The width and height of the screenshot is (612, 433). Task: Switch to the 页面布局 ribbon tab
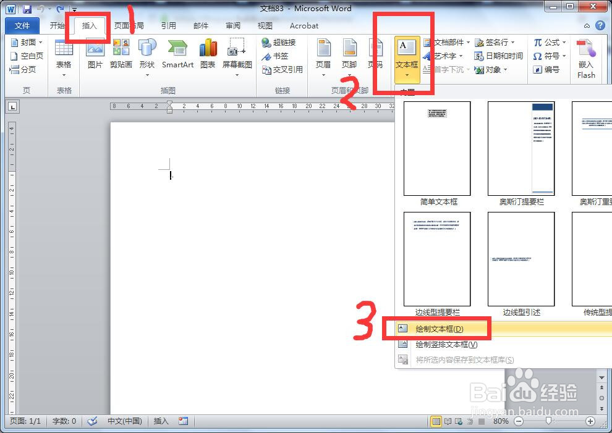tap(129, 26)
